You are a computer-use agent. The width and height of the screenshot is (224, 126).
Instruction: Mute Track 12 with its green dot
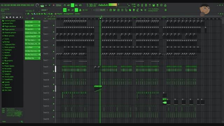click(x=54, y=97)
